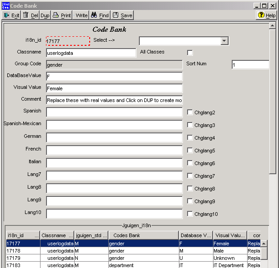Open Help with the question mark icon
Image resolution: width=279 pixels, height=268 pixels.
click(266, 15)
